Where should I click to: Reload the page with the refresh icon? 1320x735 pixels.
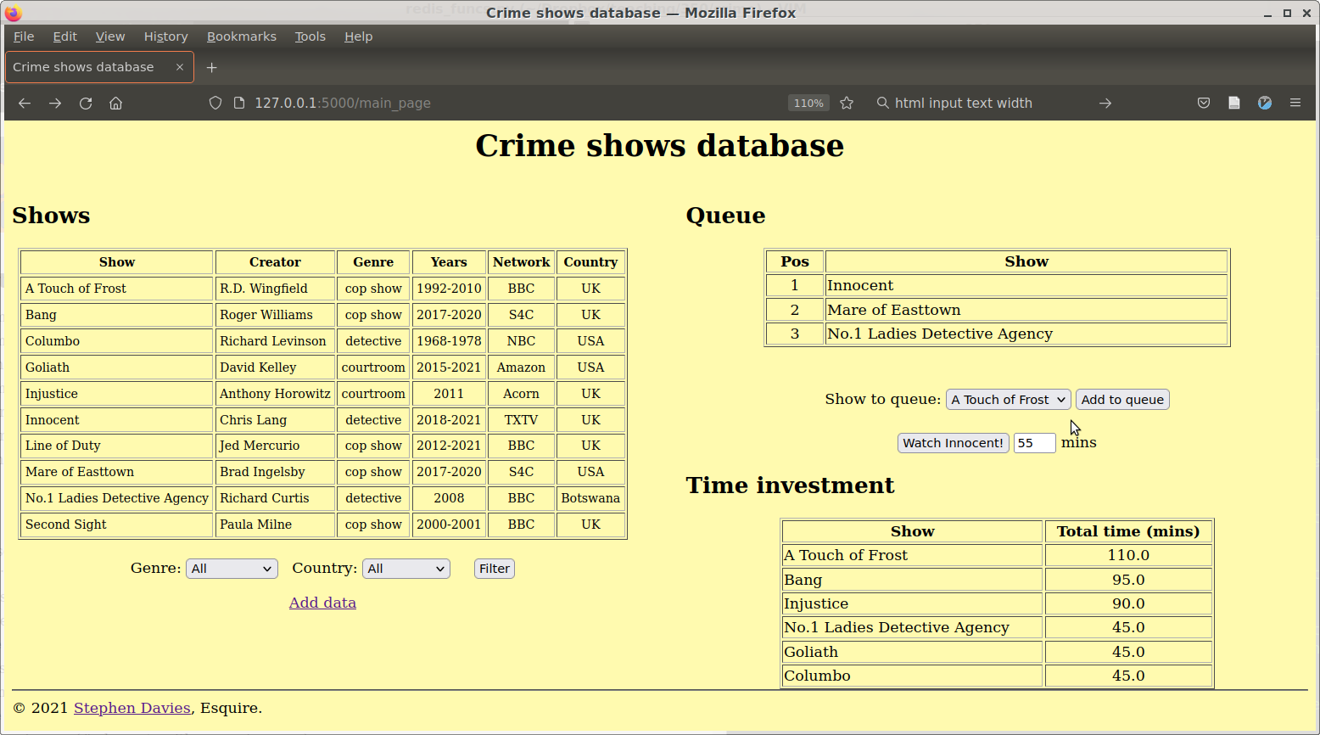coord(86,103)
